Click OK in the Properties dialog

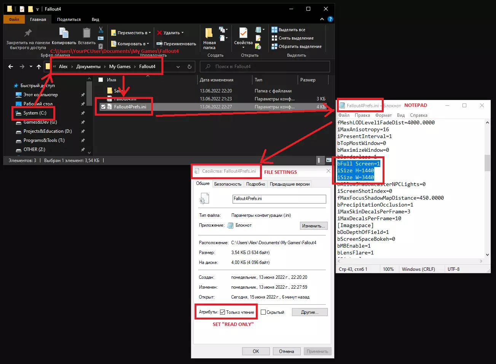pos(256,351)
